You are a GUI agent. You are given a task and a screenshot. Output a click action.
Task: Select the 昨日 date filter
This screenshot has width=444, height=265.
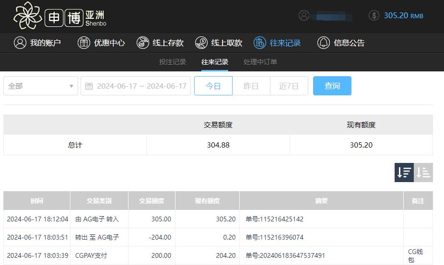pos(251,86)
